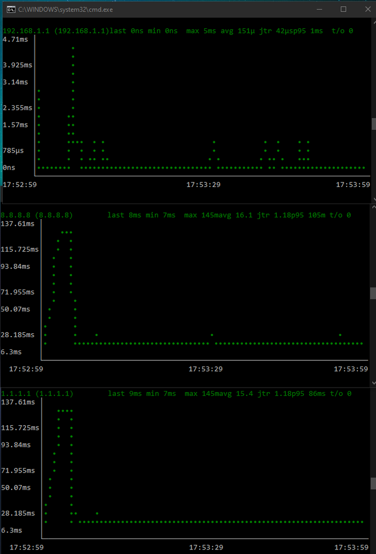Click 17:52:59 under the 1.1.1.1 graph
The width and height of the screenshot is (376, 554).
click(x=27, y=547)
